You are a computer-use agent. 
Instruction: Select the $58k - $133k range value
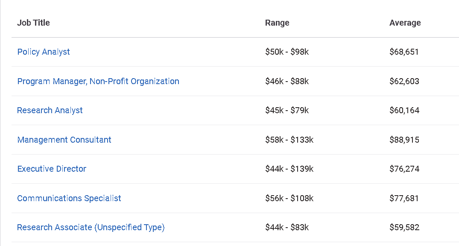point(289,140)
